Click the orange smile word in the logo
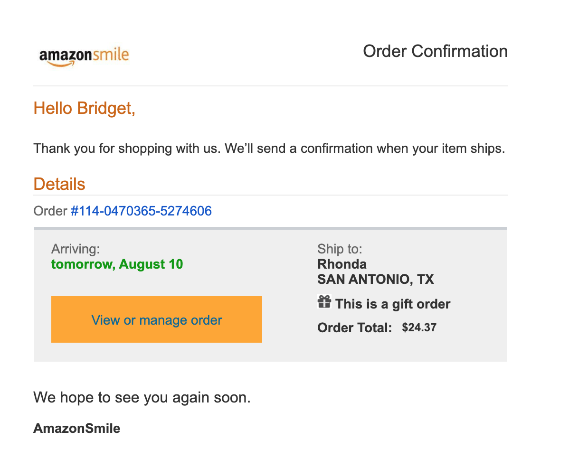The image size is (569, 449). (x=110, y=55)
